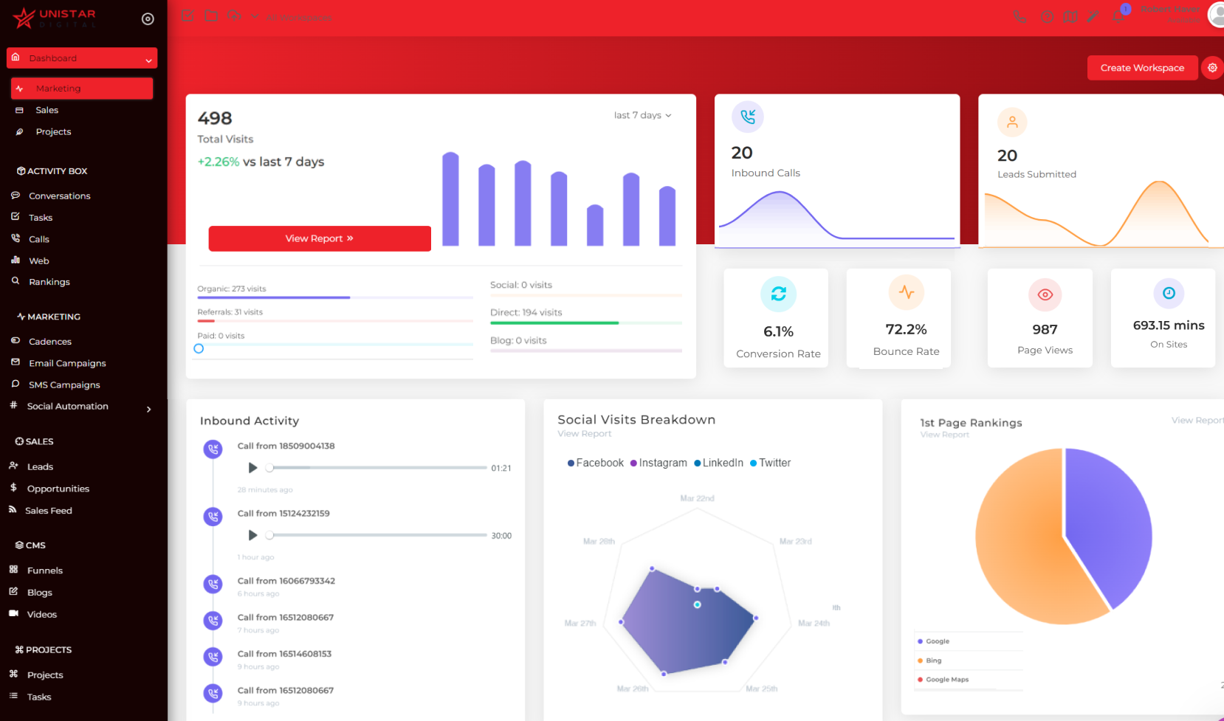Click the Opportunities dollar icon

pos(13,488)
